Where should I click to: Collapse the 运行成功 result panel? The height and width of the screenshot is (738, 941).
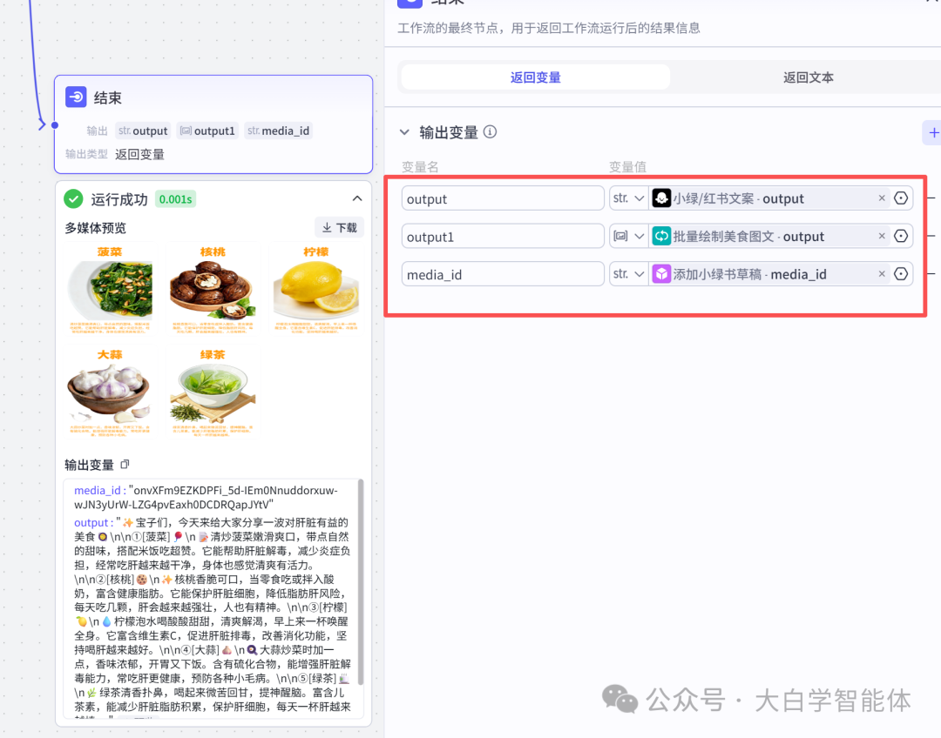pyautogui.click(x=356, y=198)
